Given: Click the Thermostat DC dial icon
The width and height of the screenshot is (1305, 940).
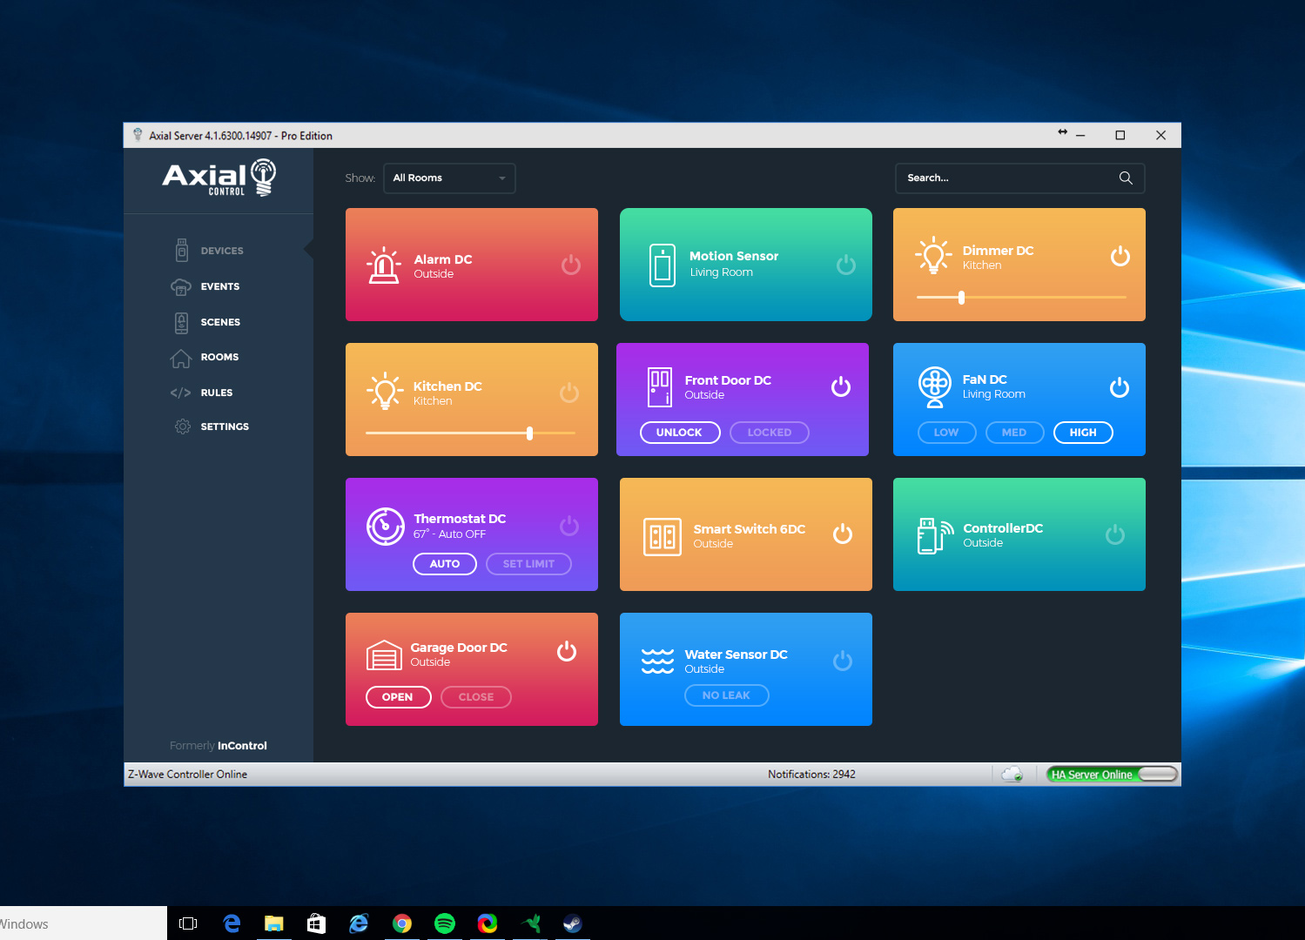Looking at the screenshot, I should [x=385, y=527].
